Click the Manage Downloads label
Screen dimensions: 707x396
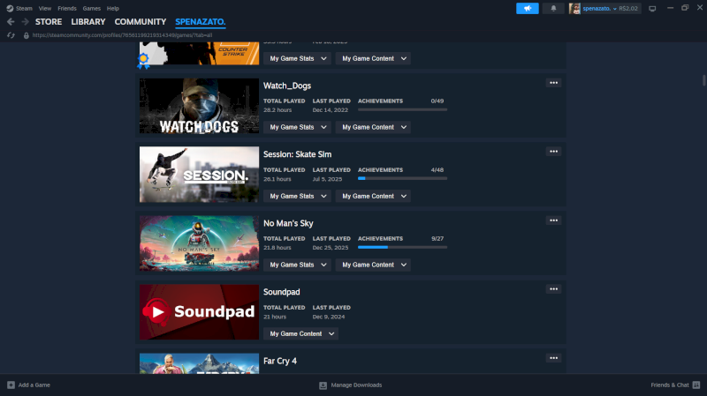pyautogui.click(x=356, y=385)
